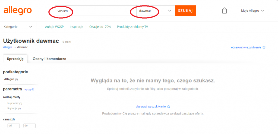Screen dimensions: 278x134
Task: Click the search field containing 'vossen'
Action: (96, 11)
